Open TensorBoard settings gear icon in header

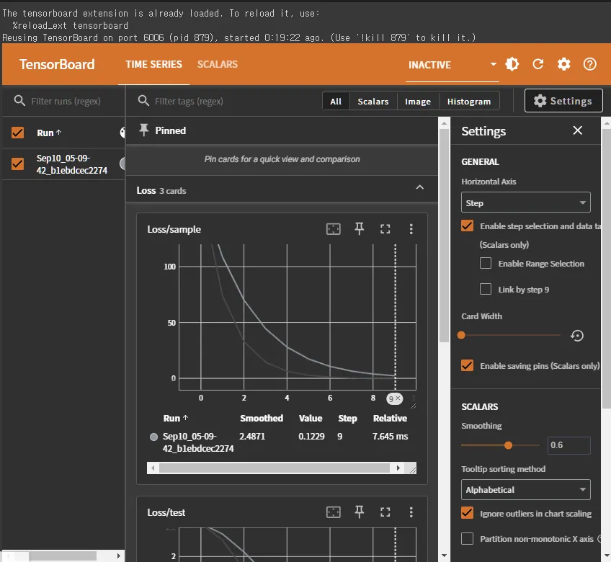[563, 64]
